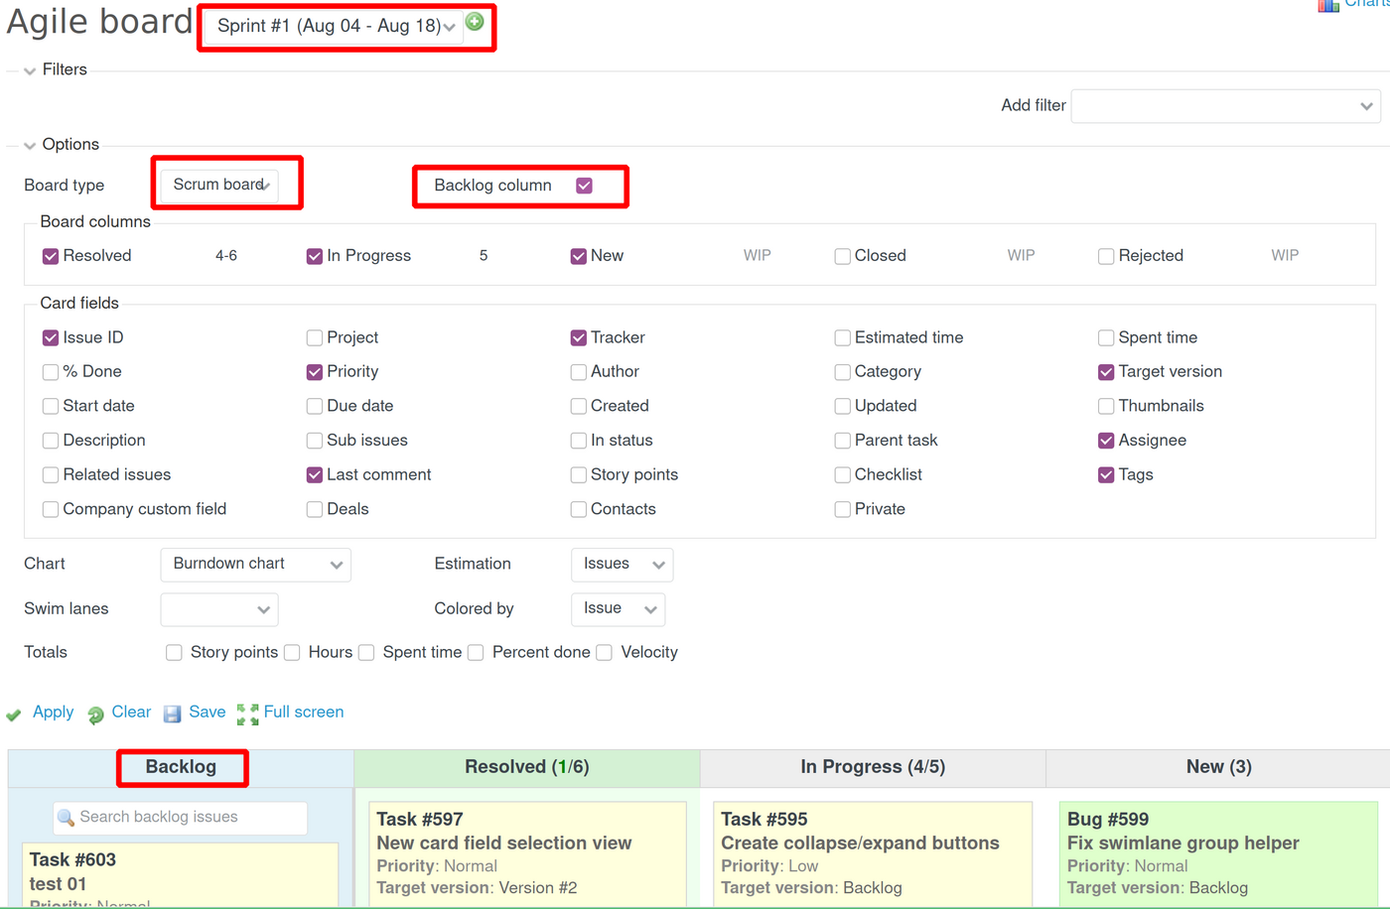Check the Closed board column checkbox

[843, 256]
